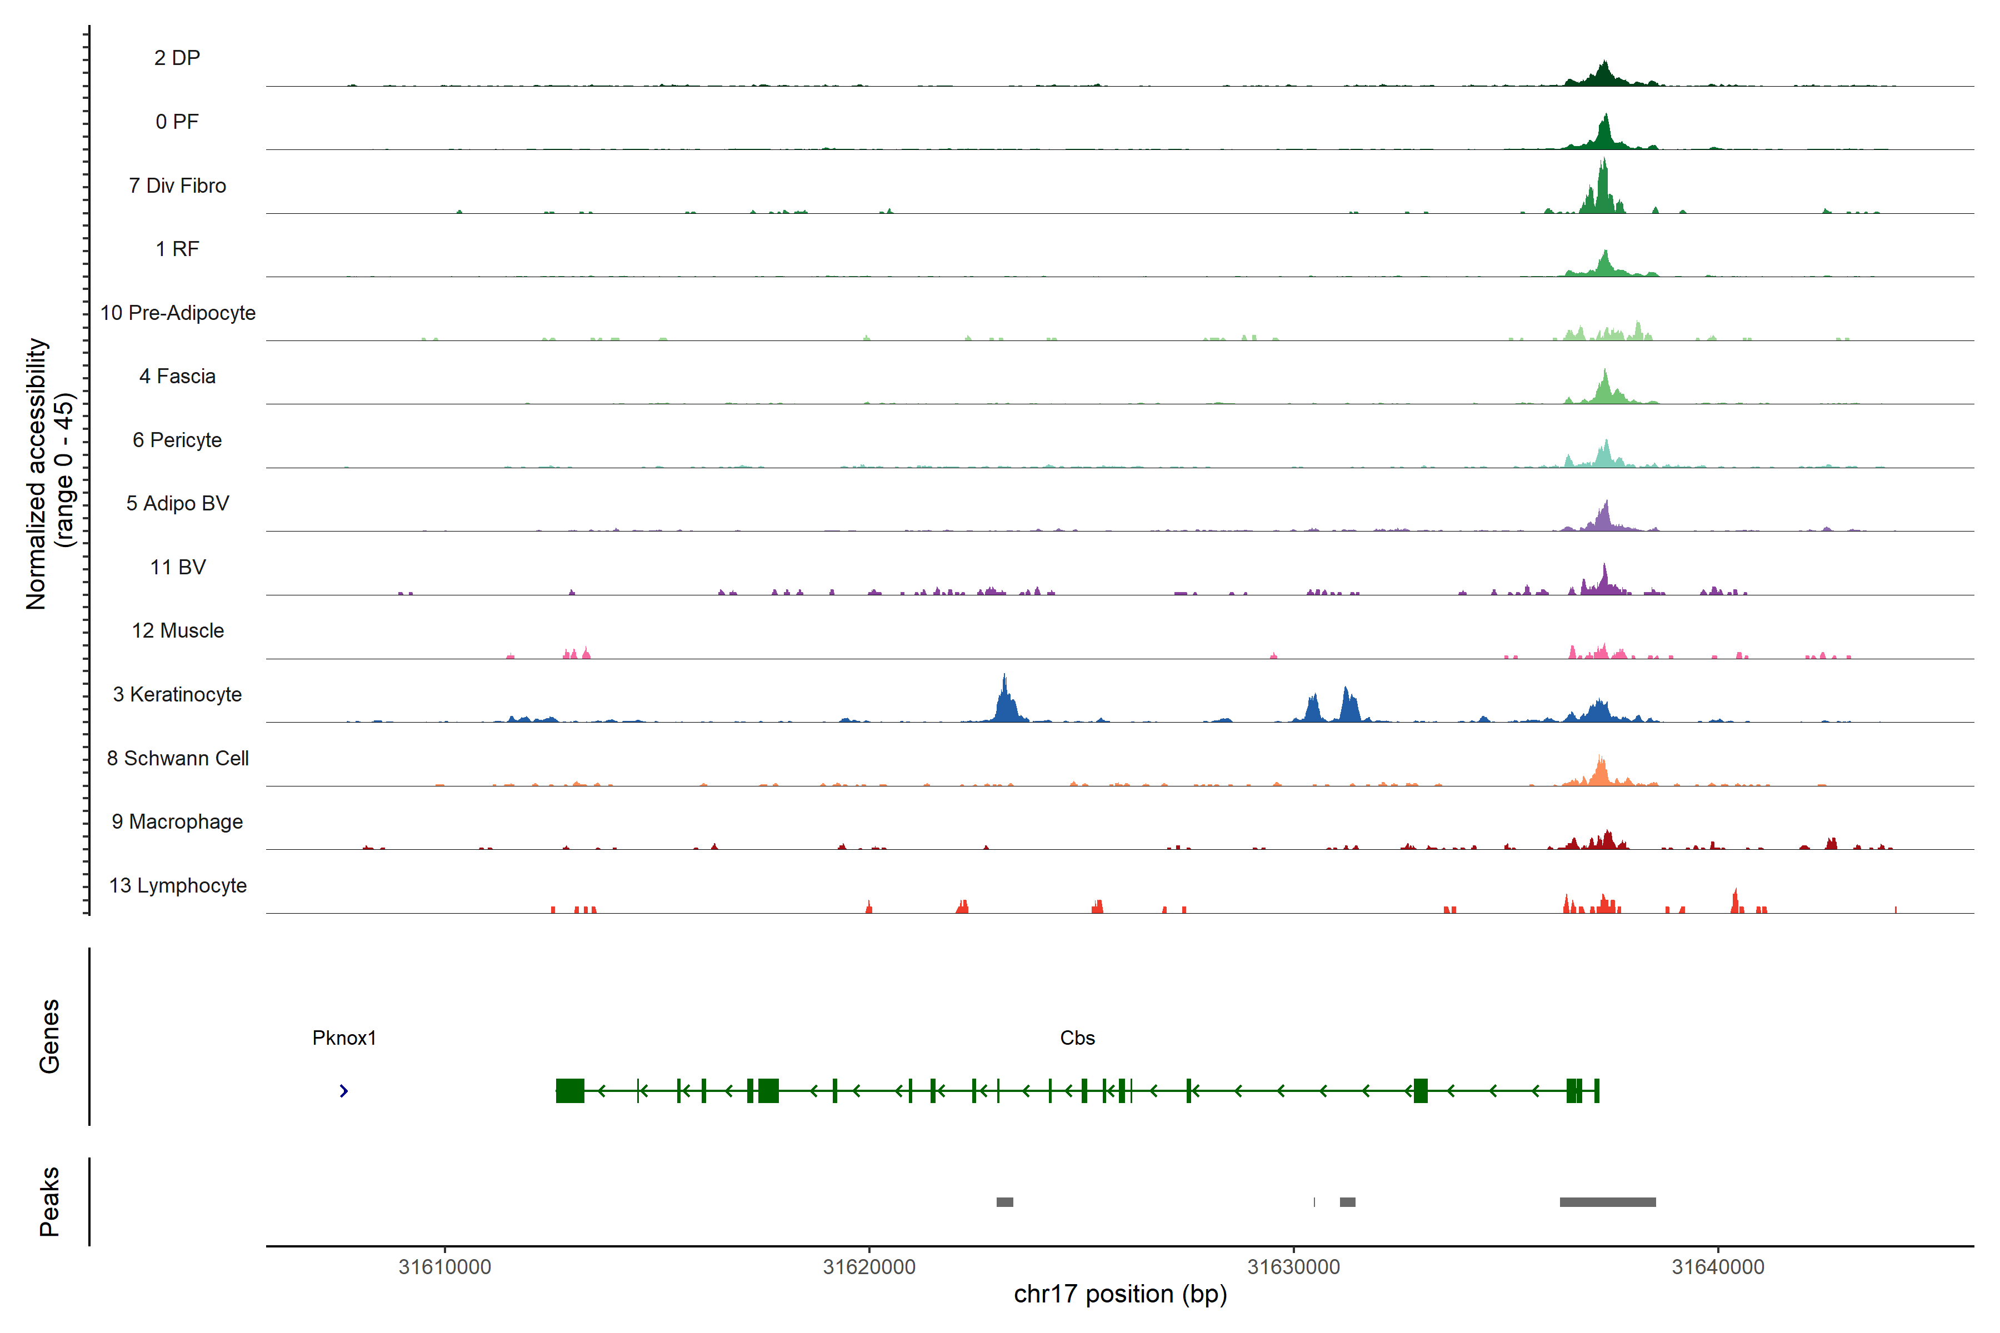The height and width of the screenshot is (1333, 2000).
Task: Click the 31620000 axis tick label
Action: (x=869, y=1267)
